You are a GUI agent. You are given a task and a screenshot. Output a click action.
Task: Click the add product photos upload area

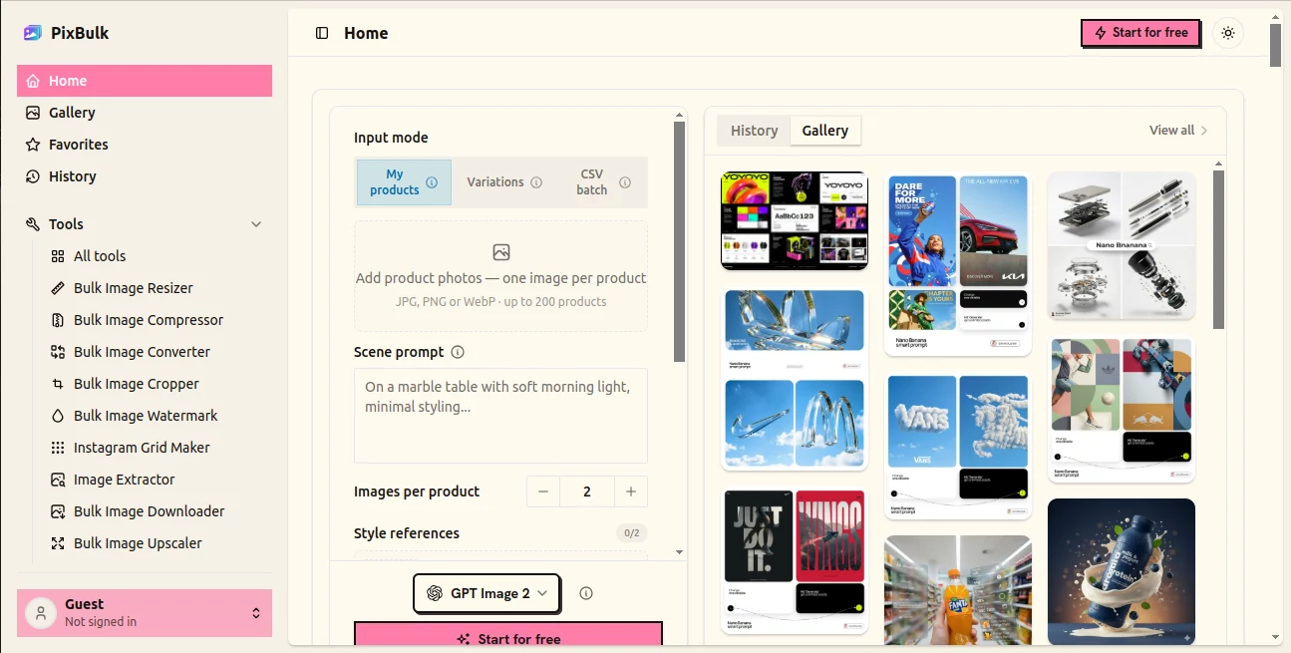pos(500,276)
